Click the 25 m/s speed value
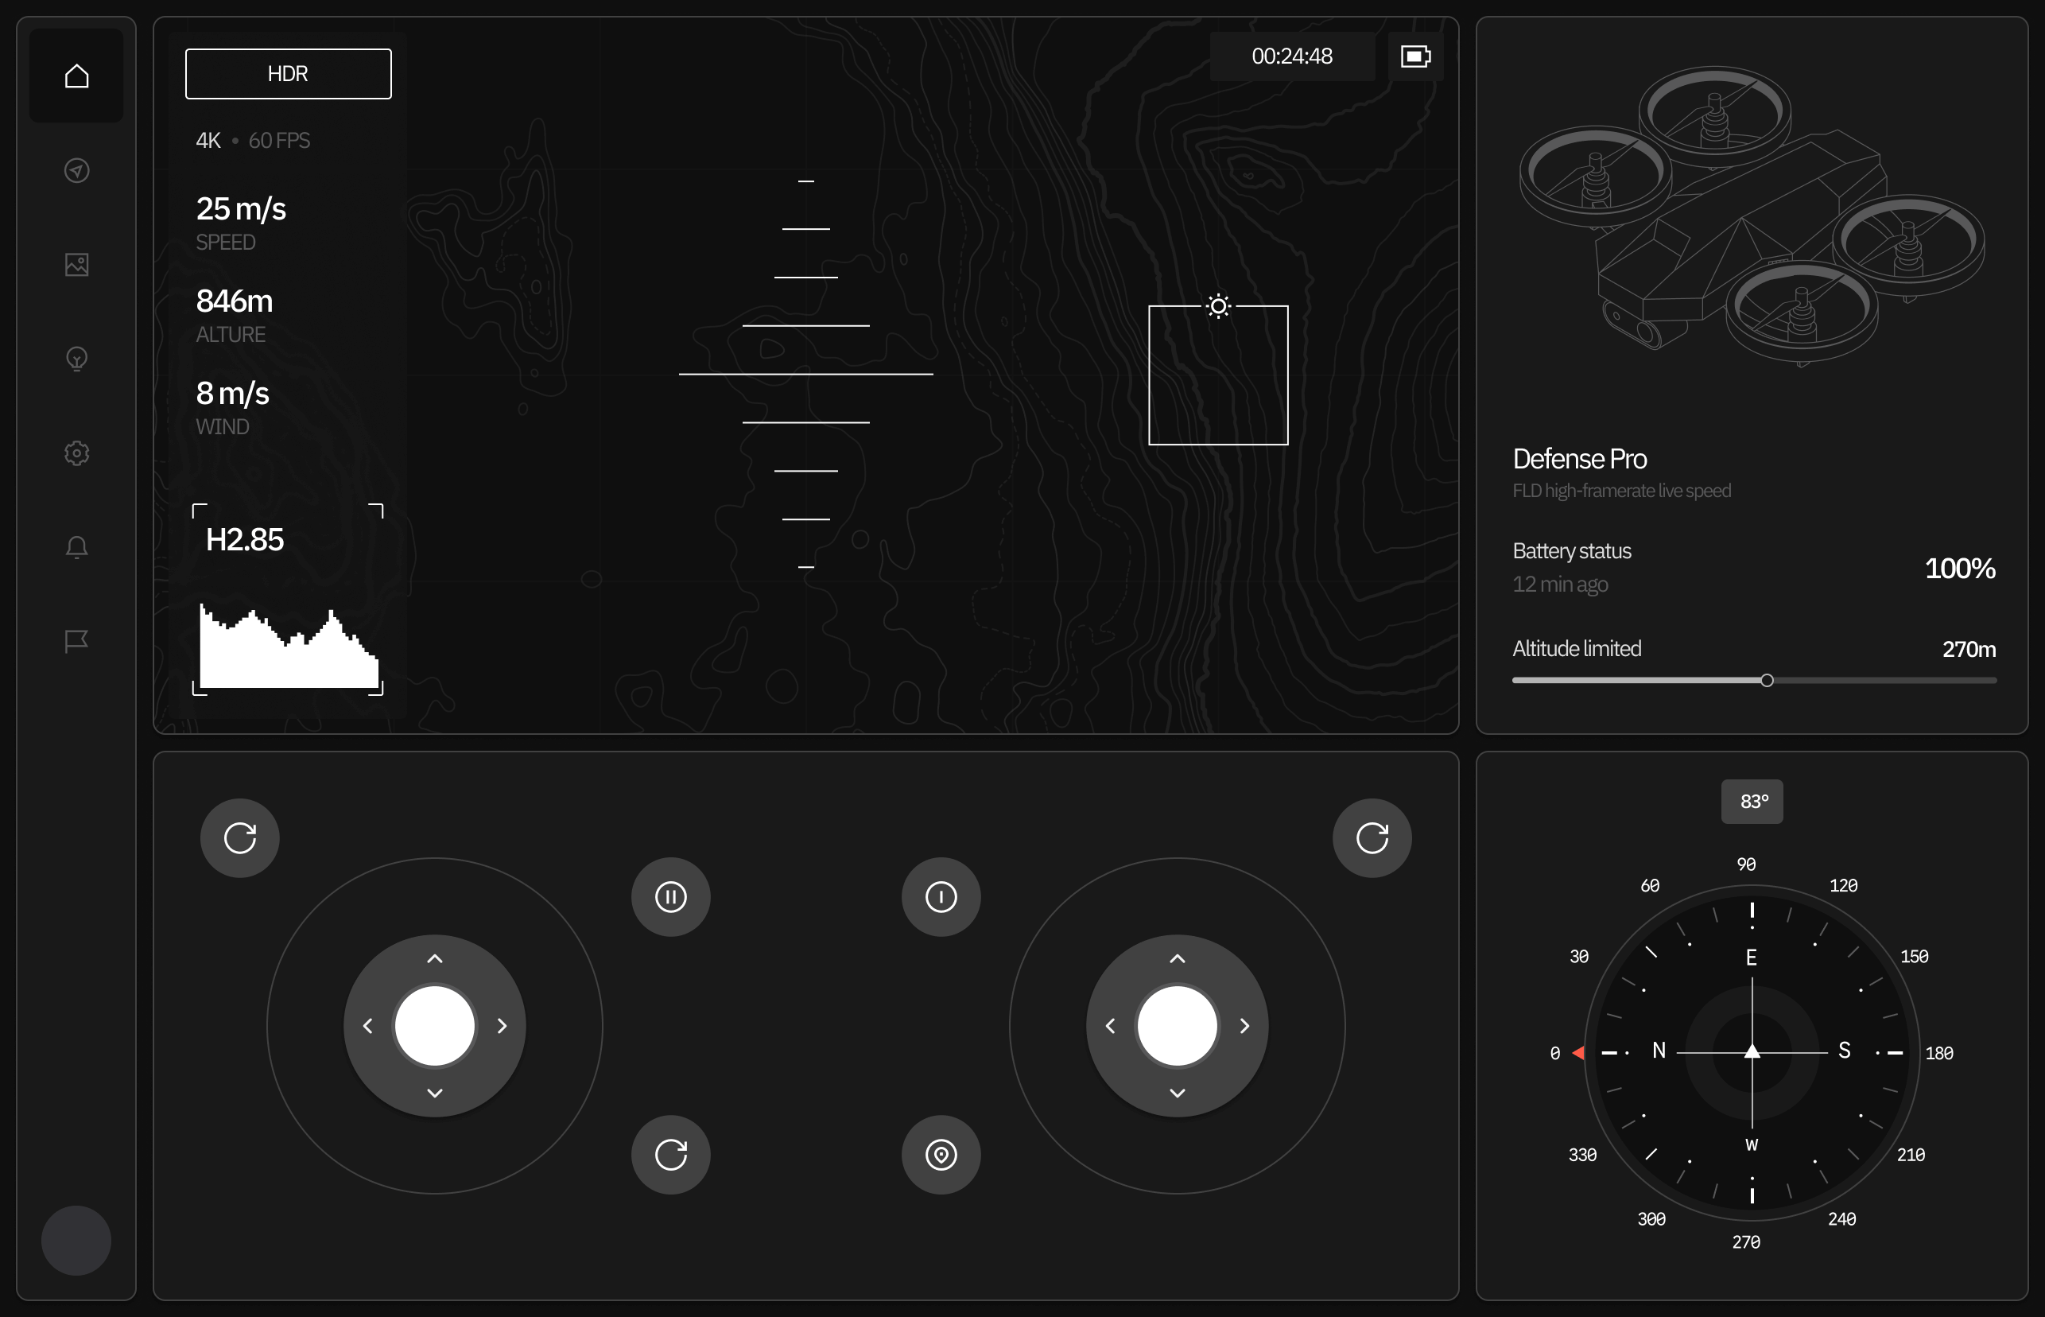 (241, 208)
